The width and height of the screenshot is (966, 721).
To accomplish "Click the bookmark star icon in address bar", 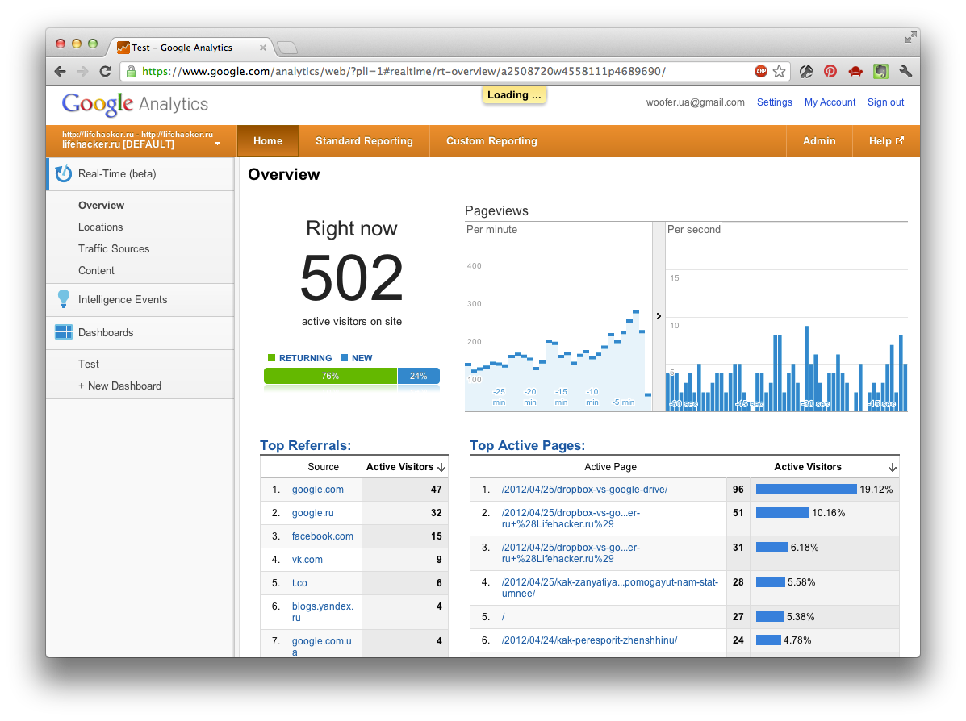I will pyautogui.click(x=779, y=71).
